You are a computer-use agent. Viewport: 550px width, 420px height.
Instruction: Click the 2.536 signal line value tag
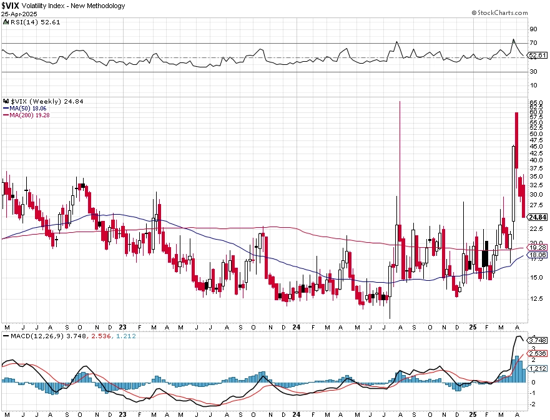click(x=538, y=353)
